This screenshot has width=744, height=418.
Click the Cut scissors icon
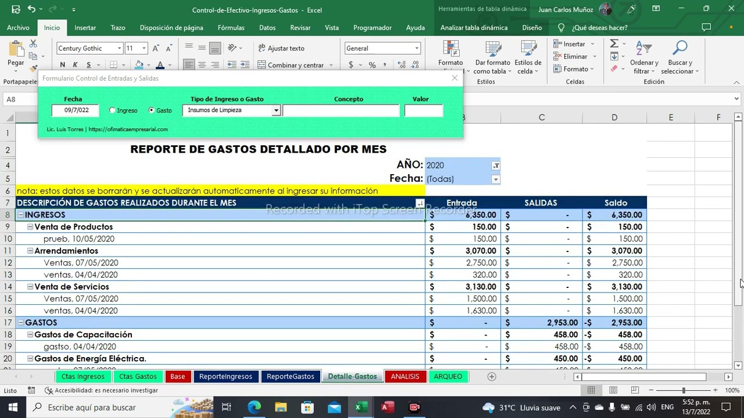point(33,44)
